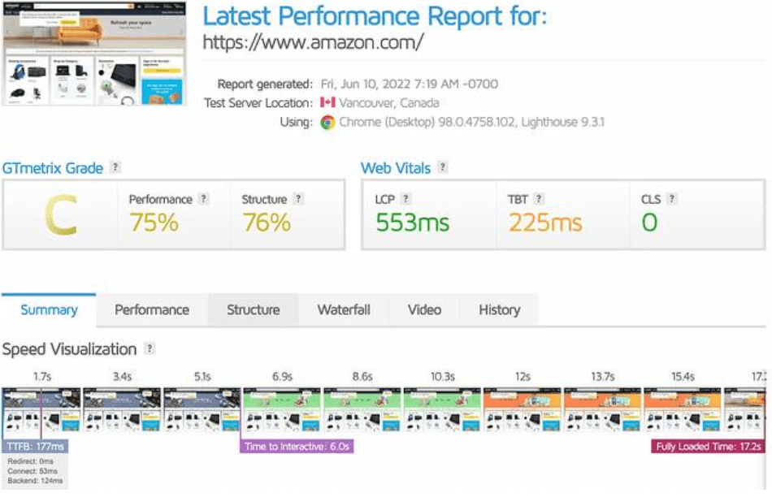Open the History tab
The width and height of the screenshot is (772, 497).
click(x=499, y=310)
